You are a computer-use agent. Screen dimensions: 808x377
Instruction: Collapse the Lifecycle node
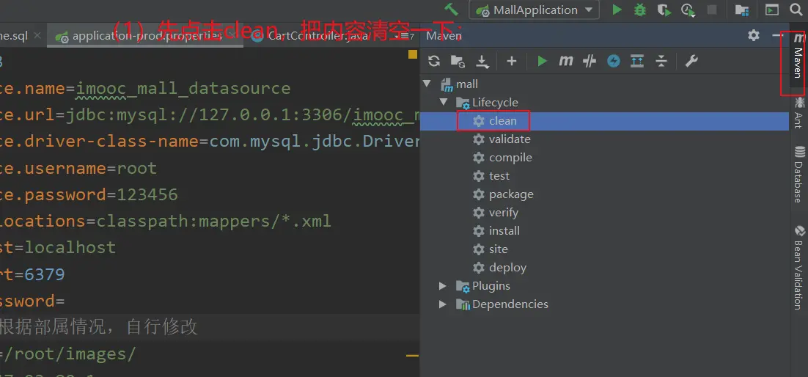pos(442,103)
